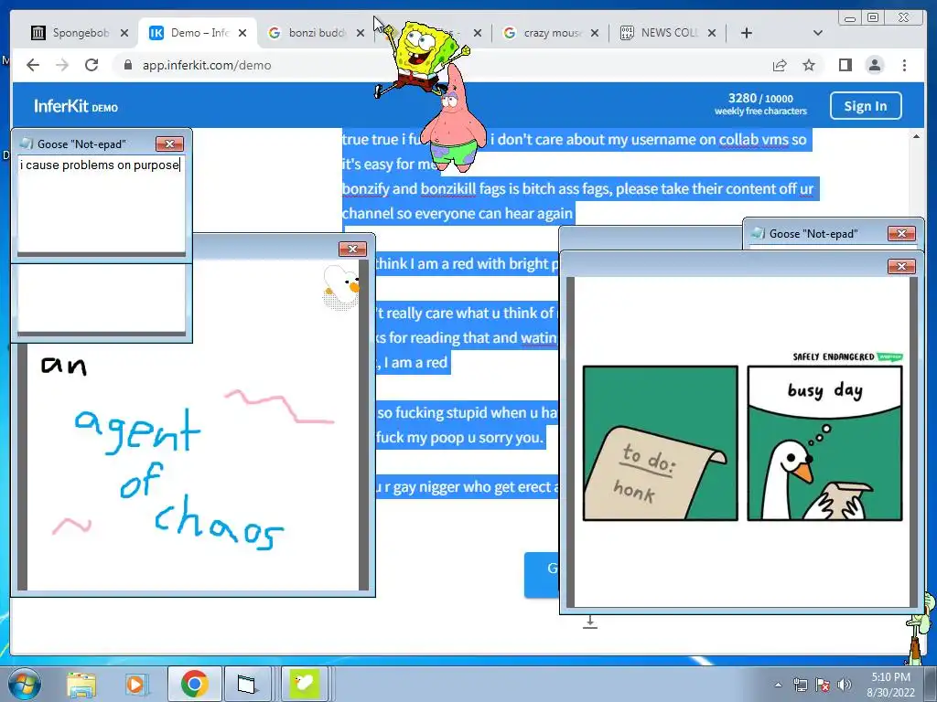Close the Goose Not-epad window with text
Image resolution: width=937 pixels, height=702 pixels.
(x=169, y=144)
